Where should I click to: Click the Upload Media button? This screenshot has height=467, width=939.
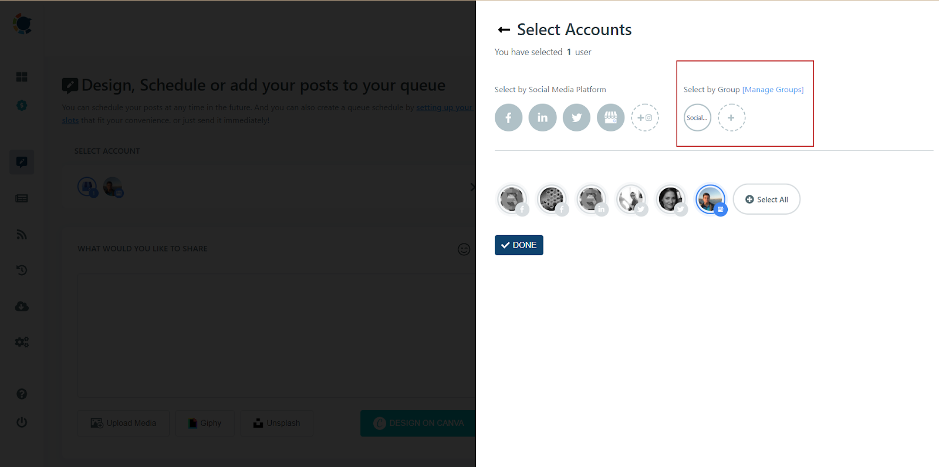(123, 423)
